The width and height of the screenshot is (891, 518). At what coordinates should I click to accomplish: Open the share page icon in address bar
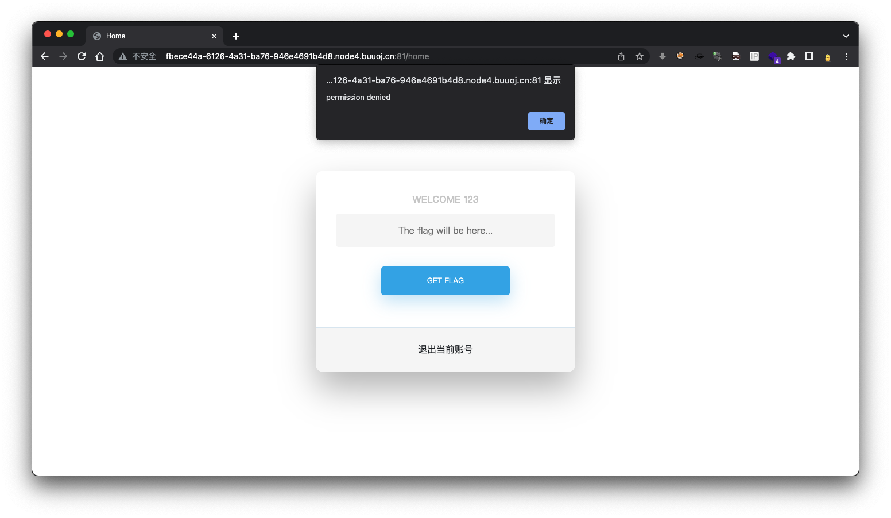(x=621, y=56)
